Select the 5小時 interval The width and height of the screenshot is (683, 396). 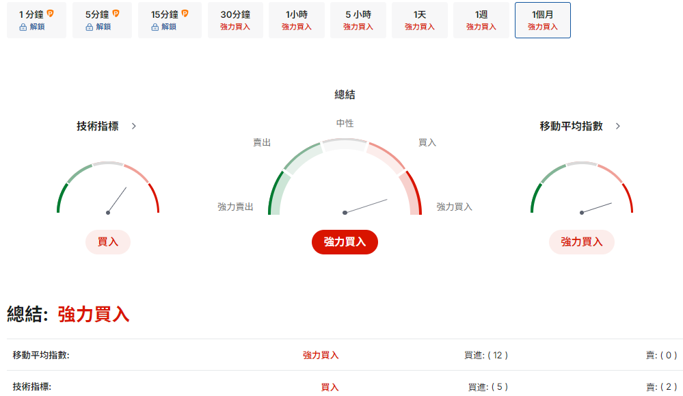(x=357, y=20)
